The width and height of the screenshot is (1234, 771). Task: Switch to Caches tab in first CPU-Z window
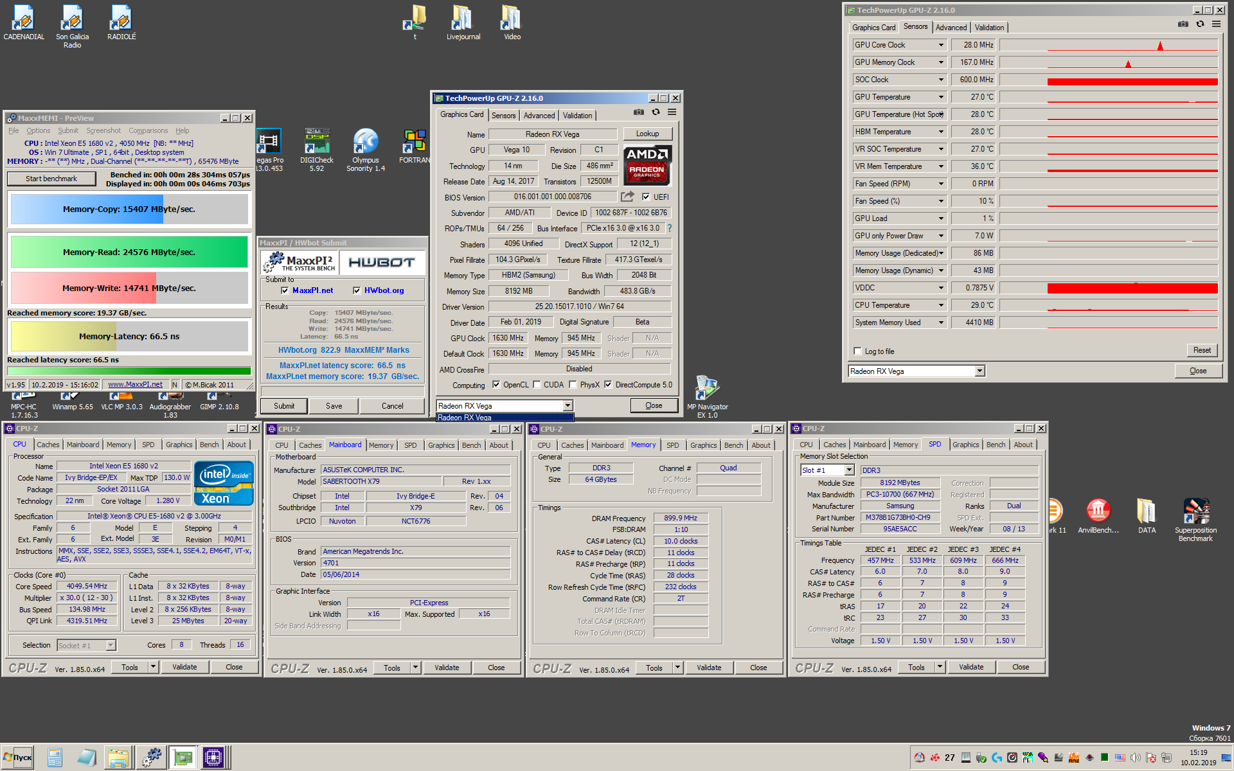click(x=48, y=445)
